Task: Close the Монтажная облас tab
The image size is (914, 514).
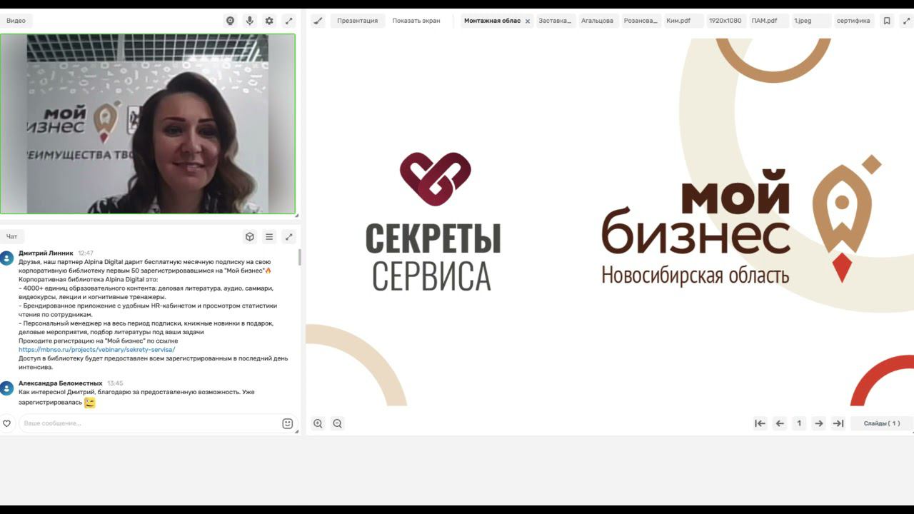Action: pyautogui.click(x=528, y=21)
